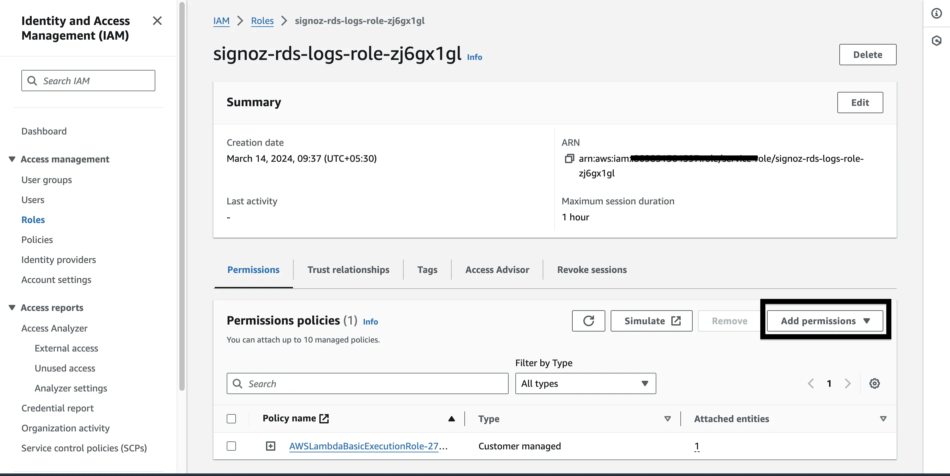The height and width of the screenshot is (476, 950).
Task: Select all policies checkbox in header
Action: (x=231, y=418)
